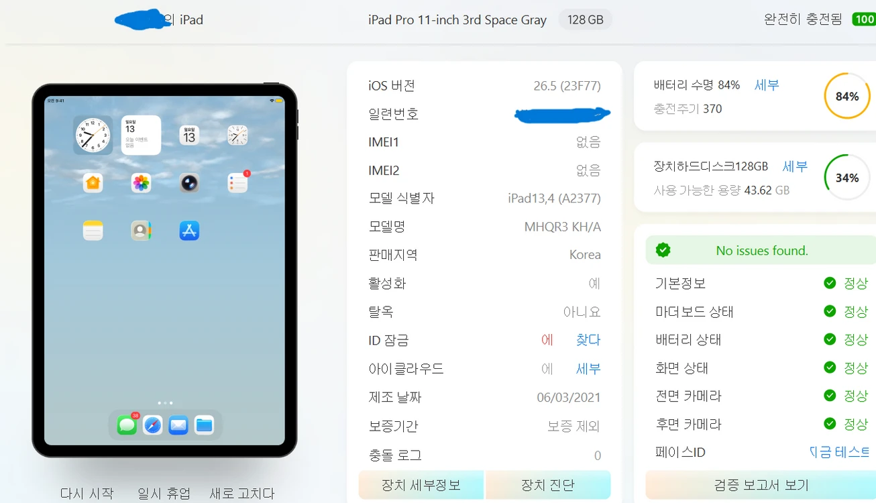Click the iOS version value 26.5 (23F77)
Screen dimensions: 876x503
[x=567, y=86]
